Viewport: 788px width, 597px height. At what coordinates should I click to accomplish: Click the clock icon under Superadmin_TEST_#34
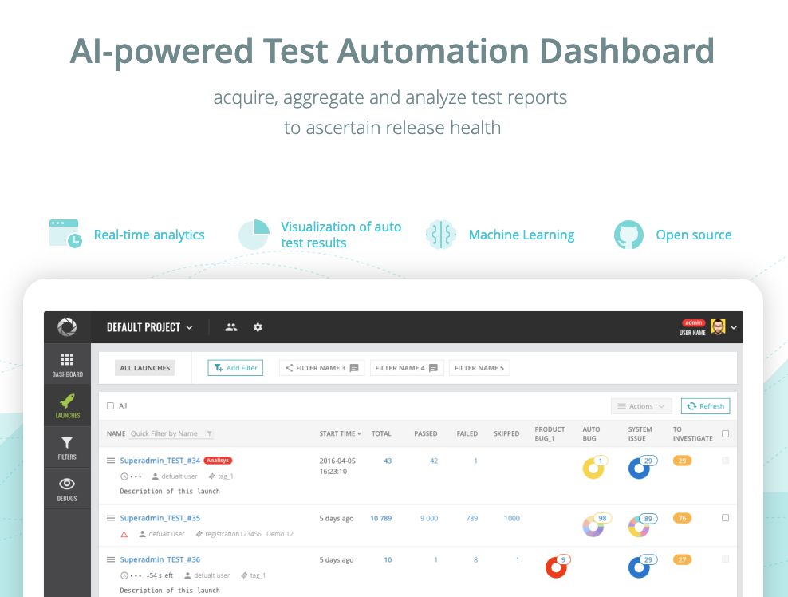coord(124,476)
